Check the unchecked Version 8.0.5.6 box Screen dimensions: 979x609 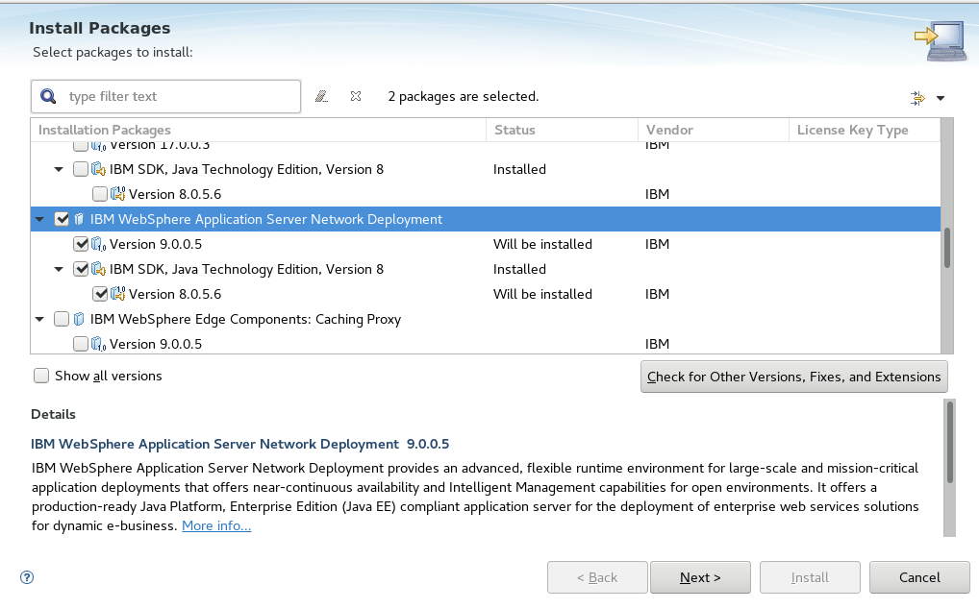(100, 194)
